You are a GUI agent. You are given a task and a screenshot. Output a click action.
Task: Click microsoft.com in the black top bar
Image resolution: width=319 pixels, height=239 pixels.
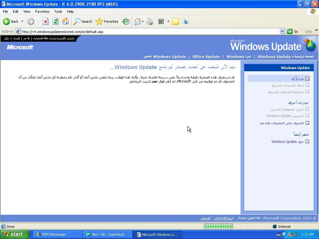pyautogui.click(x=62, y=39)
